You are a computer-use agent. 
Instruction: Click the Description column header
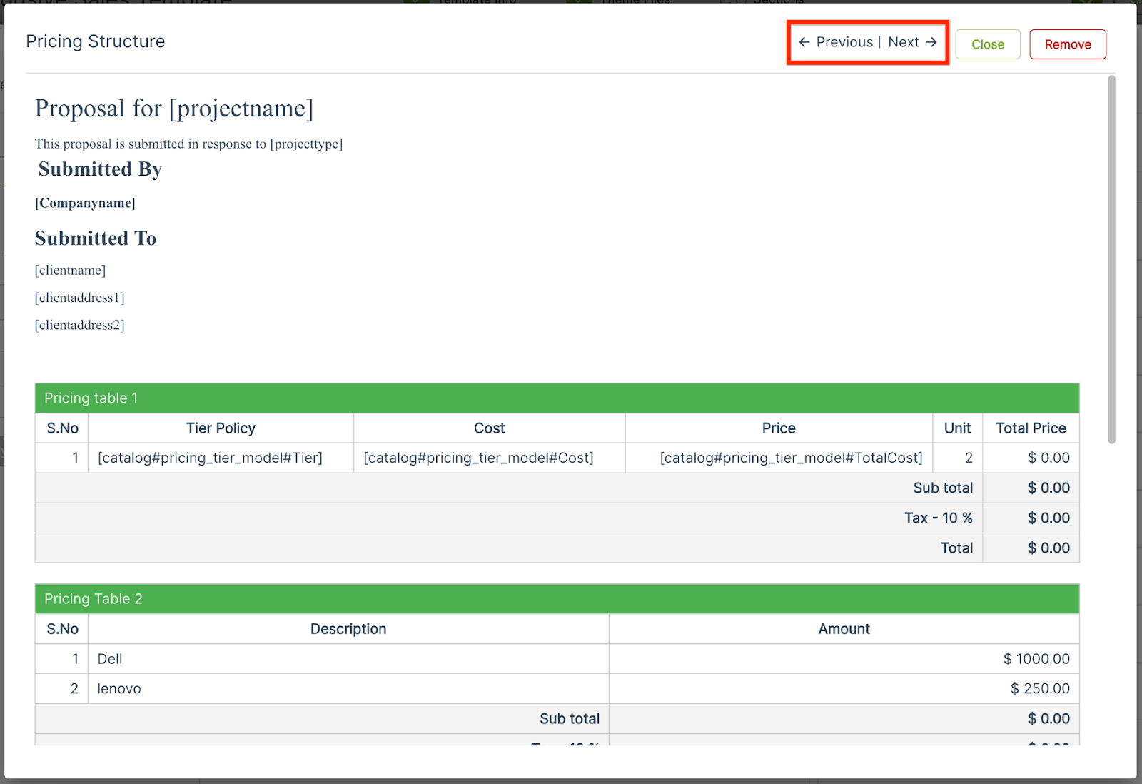(348, 629)
